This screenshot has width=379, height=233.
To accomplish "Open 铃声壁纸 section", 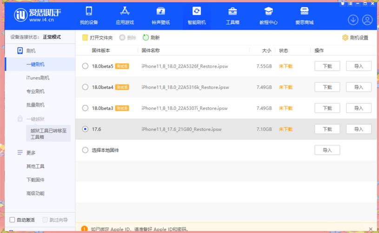I will click(161, 16).
